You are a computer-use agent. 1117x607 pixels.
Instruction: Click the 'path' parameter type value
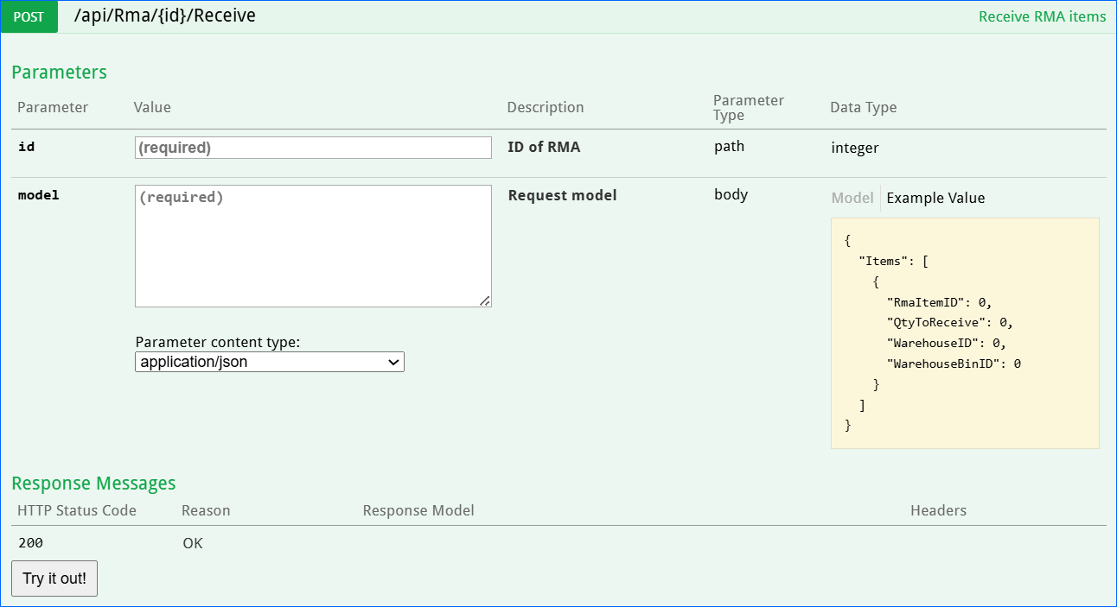click(x=729, y=146)
